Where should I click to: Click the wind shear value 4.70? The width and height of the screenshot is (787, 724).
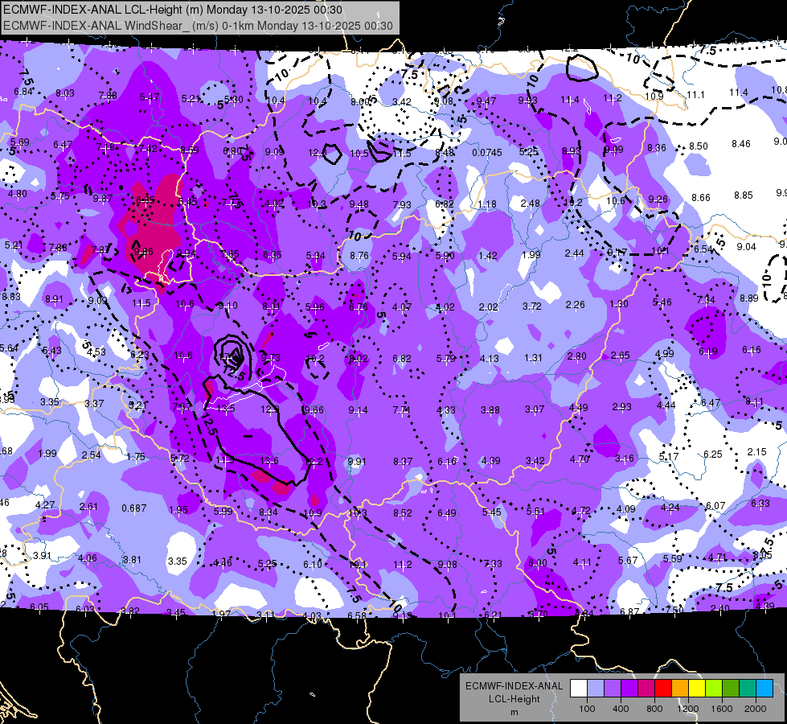coord(580,459)
